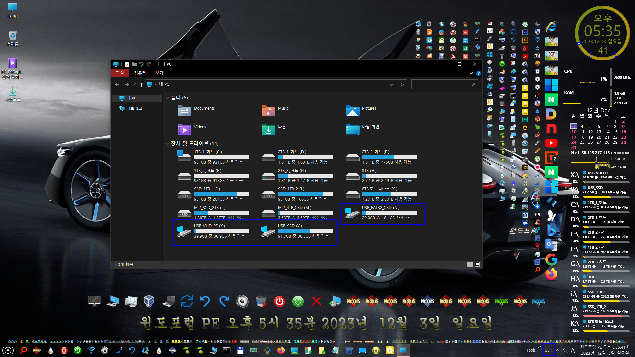This screenshot has height=357, width=635.
Task: Open the 보기 ribbon tab
Action: pos(159,73)
